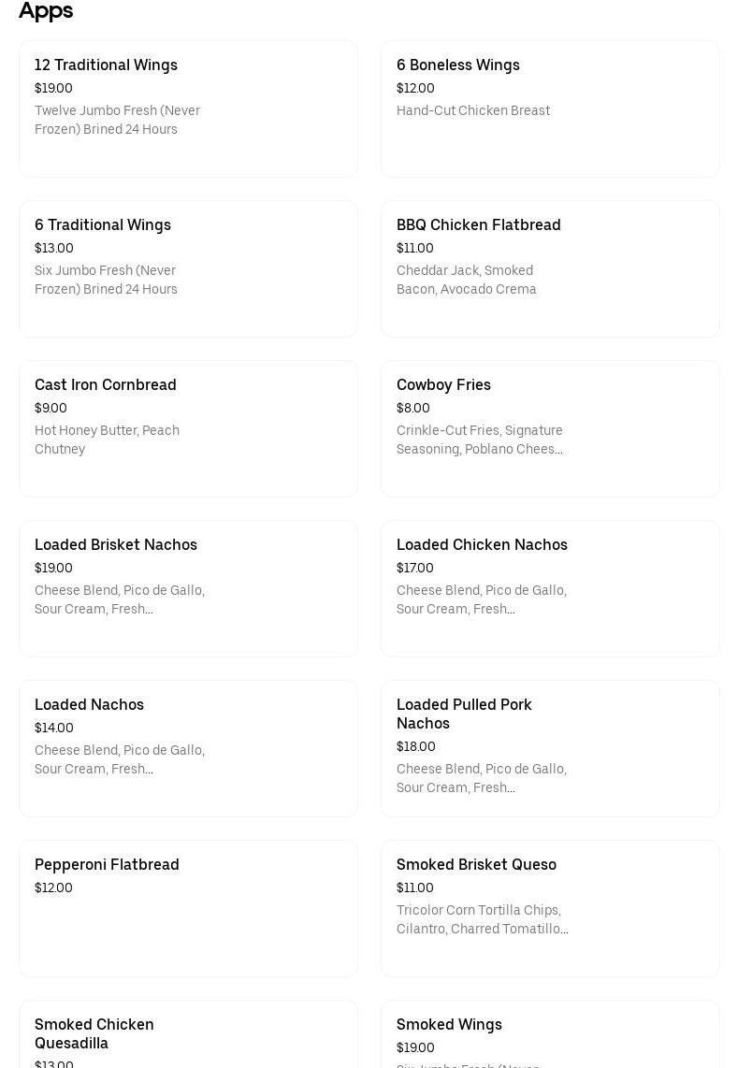Click the $12.00 price under Pepperoni Flatbread
This screenshot has width=752, height=1068.
click(53, 888)
